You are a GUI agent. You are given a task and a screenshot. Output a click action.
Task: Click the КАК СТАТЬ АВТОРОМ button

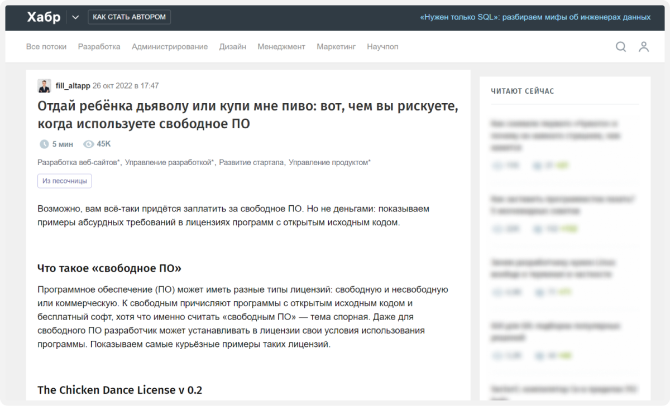(129, 17)
